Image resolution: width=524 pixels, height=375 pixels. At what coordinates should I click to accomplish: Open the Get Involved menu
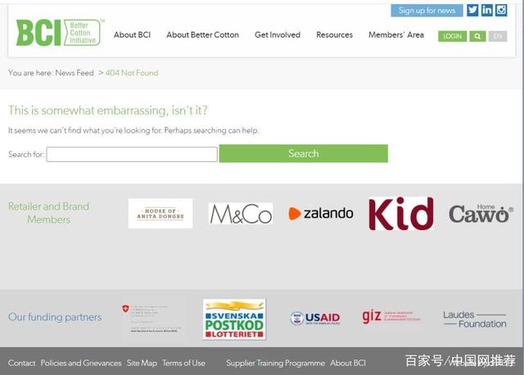tap(278, 35)
